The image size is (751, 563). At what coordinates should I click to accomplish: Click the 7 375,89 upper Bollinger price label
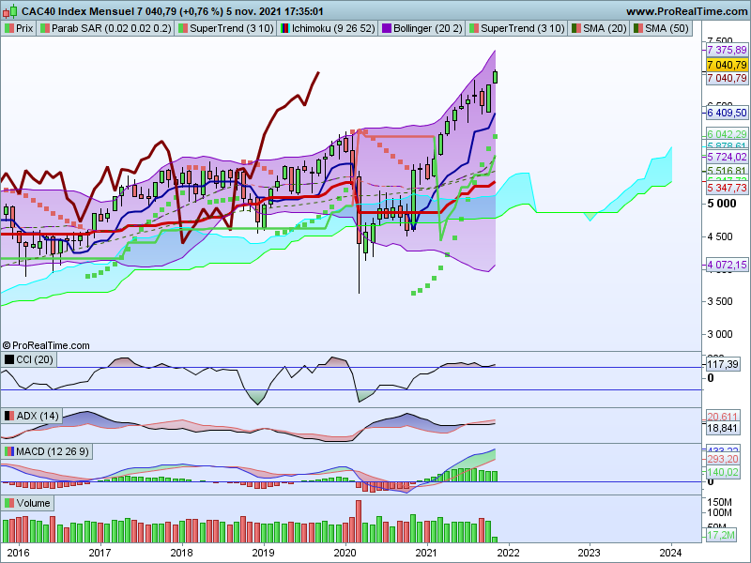(x=727, y=50)
